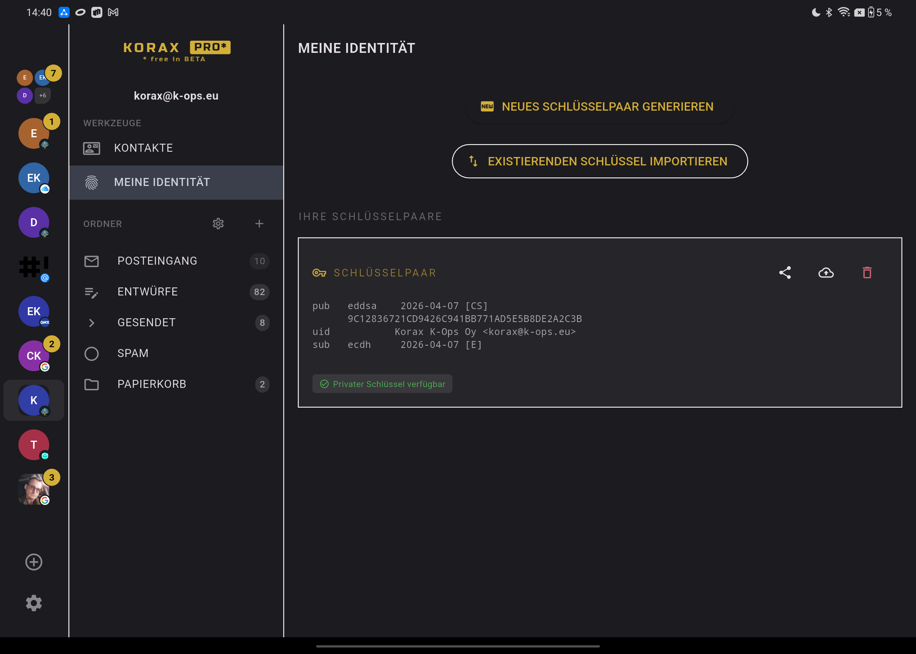Open the Gesendet folder
This screenshot has height=654, width=916.
177,323
